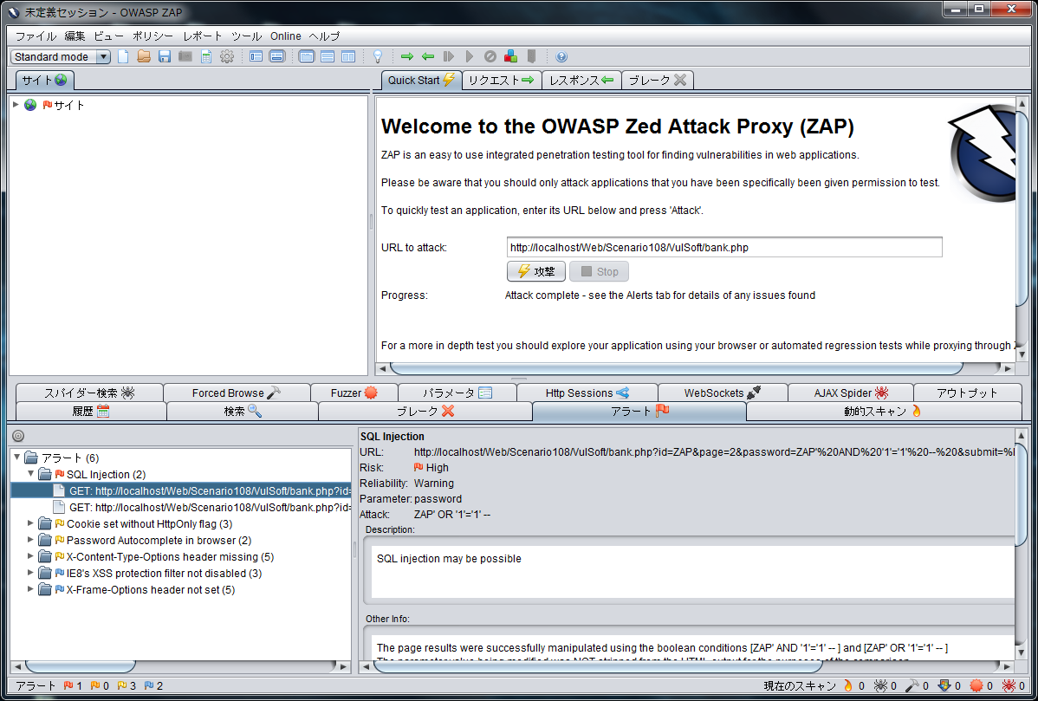Click the alerts tree horizontal scrollbar
Image resolution: width=1038 pixels, height=701 pixels.
[x=80, y=666]
